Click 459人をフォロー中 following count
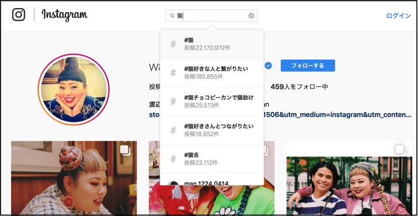 299,87
